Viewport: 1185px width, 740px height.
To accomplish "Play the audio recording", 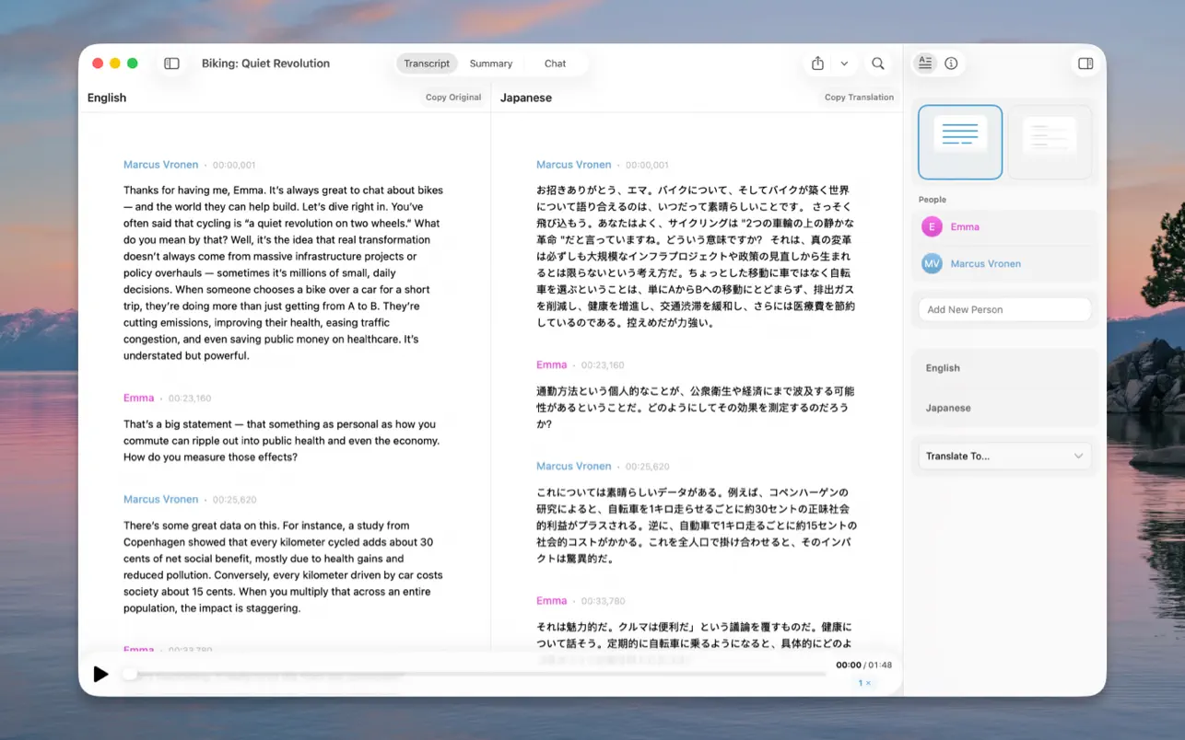I will coord(100,674).
